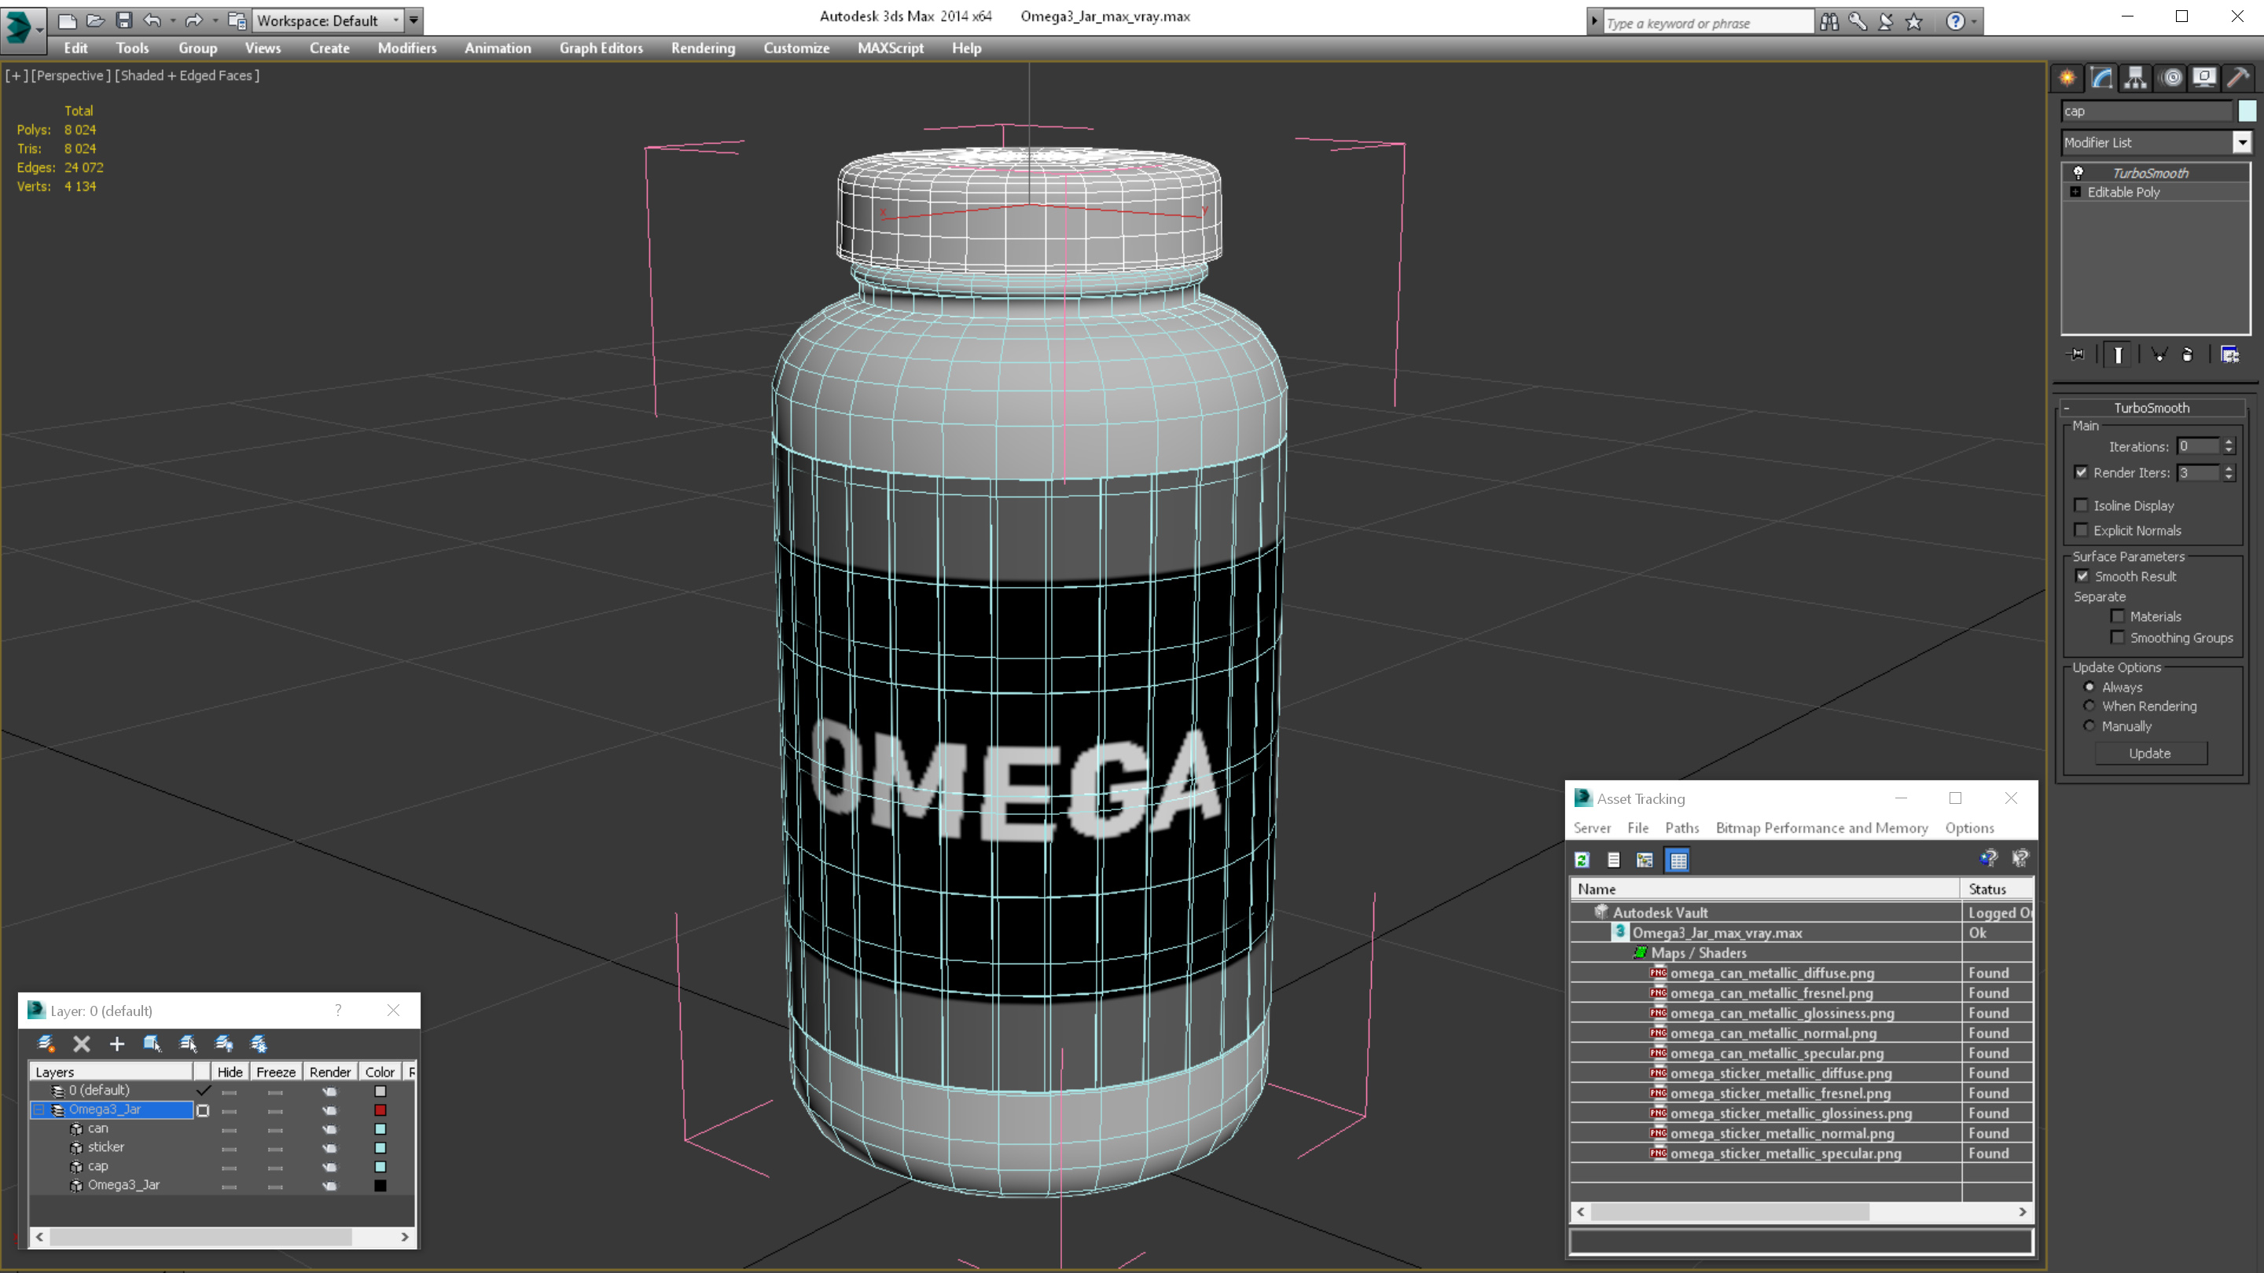Click the color swatch of the sticker object
Screen dimensions: 2264x1273
[x=380, y=1147]
